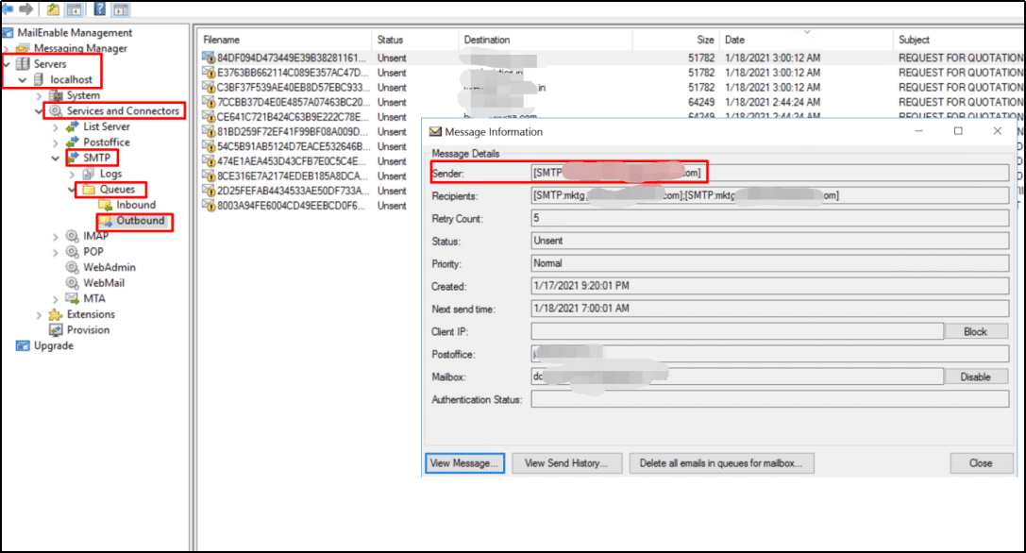This screenshot has height=553, width=1026.
Task: Click the Logs document icon
Action: (x=89, y=174)
